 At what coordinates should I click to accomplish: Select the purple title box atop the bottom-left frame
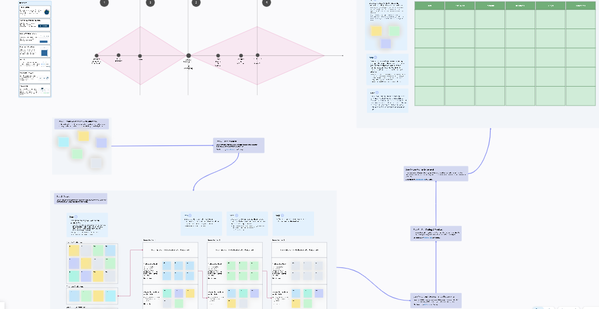click(x=80, y=198)
